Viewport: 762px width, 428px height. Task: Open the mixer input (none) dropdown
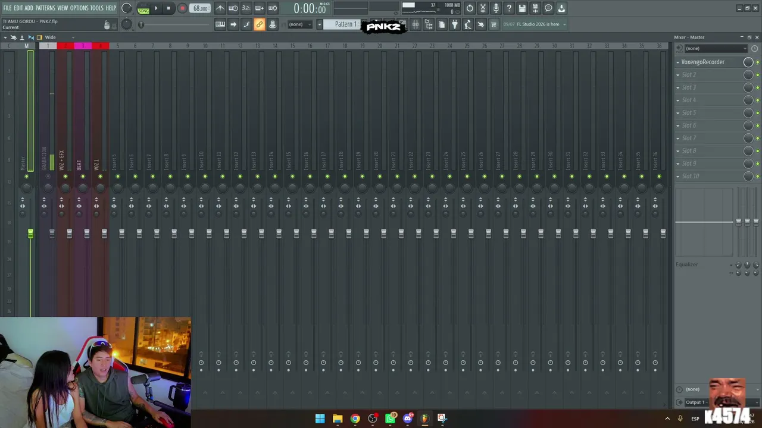(x=716, y=48)
